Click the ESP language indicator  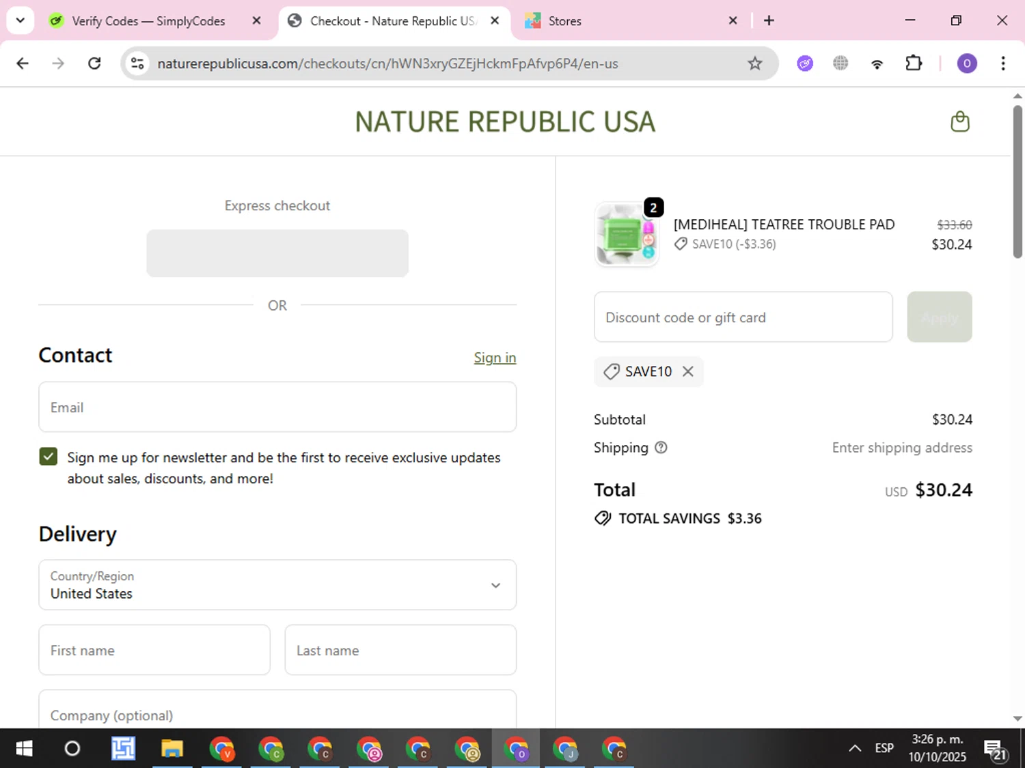click(x=884, y=748)
